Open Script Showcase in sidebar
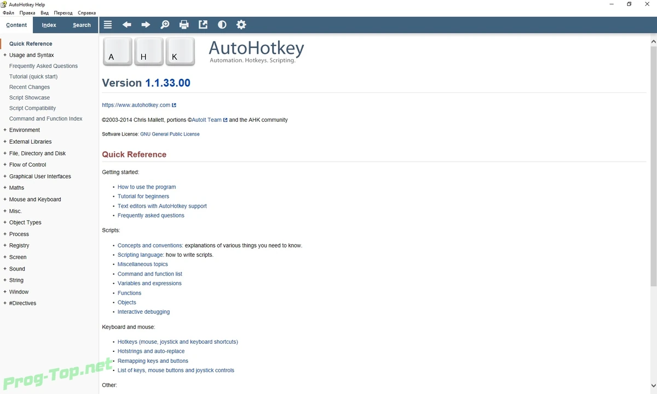 (x=30, y=98)
